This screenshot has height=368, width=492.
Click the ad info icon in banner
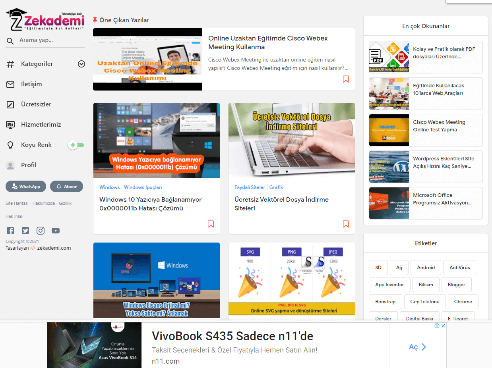click(437, 326)
